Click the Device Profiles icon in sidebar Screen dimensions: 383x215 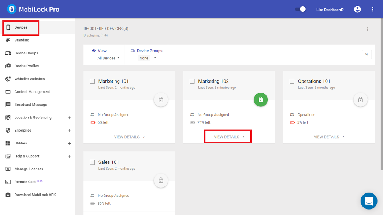click(8, 66)
